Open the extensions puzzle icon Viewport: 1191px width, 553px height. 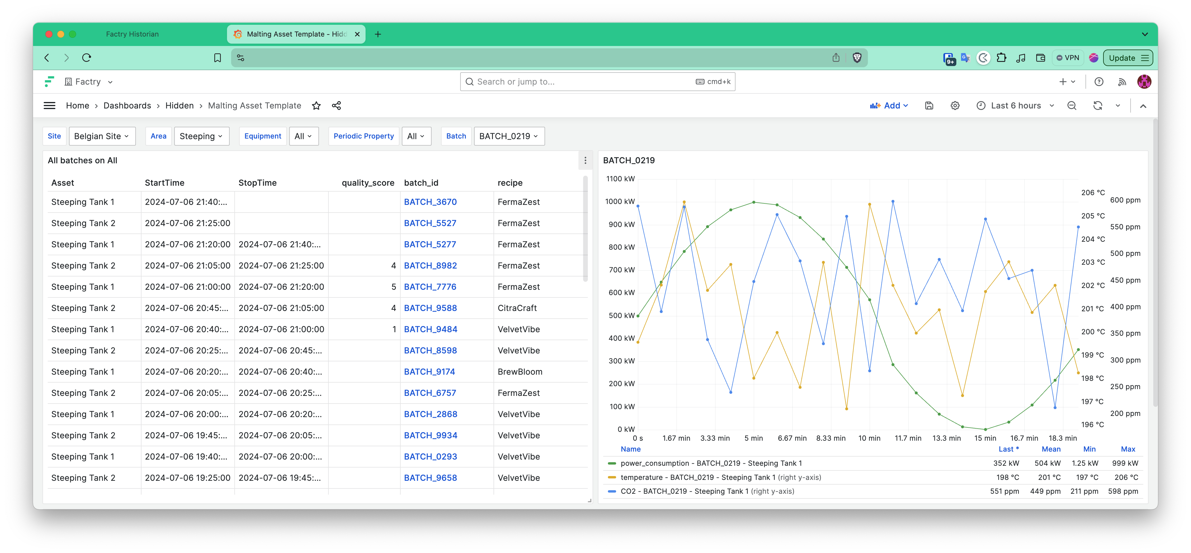[1001, 58]
